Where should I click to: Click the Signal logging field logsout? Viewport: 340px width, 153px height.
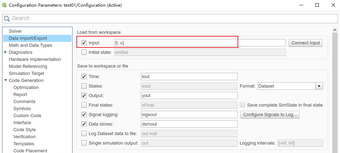click(189, 115)
